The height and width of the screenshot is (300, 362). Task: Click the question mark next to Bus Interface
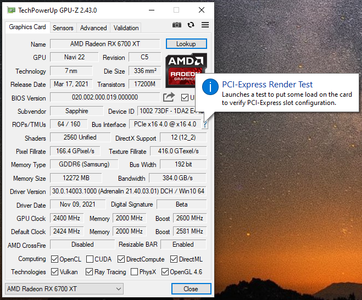coord(205,125)
